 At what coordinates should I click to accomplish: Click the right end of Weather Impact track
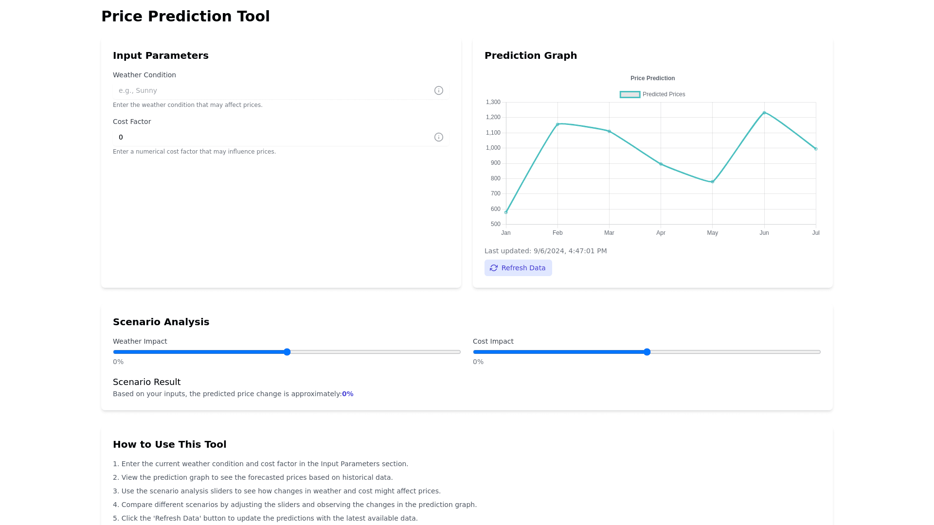(x=458, y=352)
